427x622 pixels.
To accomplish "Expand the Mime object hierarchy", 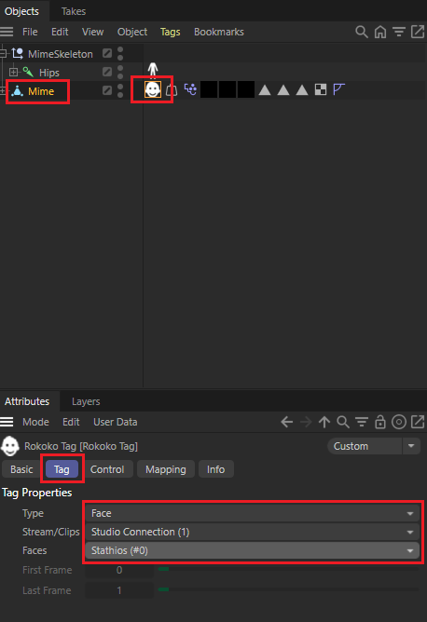I will [x=3, y=91].
